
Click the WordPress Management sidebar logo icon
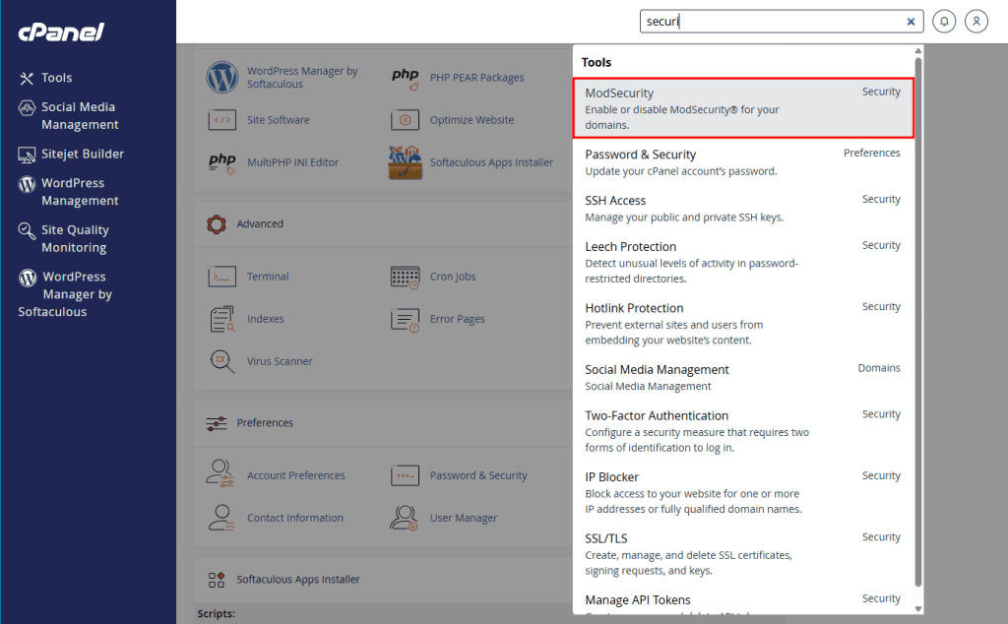coord(27,184)
